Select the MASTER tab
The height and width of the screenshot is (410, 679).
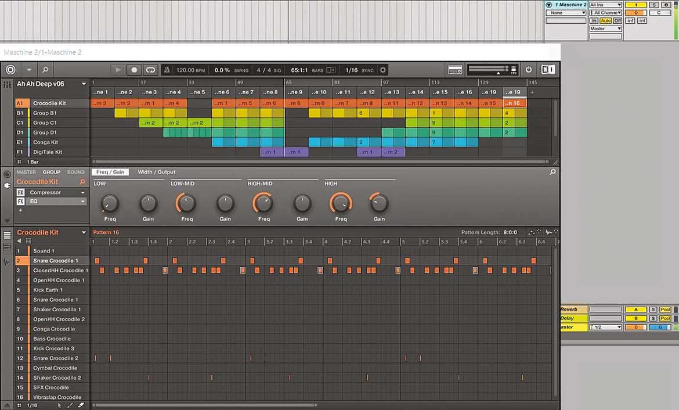point(27,172)
